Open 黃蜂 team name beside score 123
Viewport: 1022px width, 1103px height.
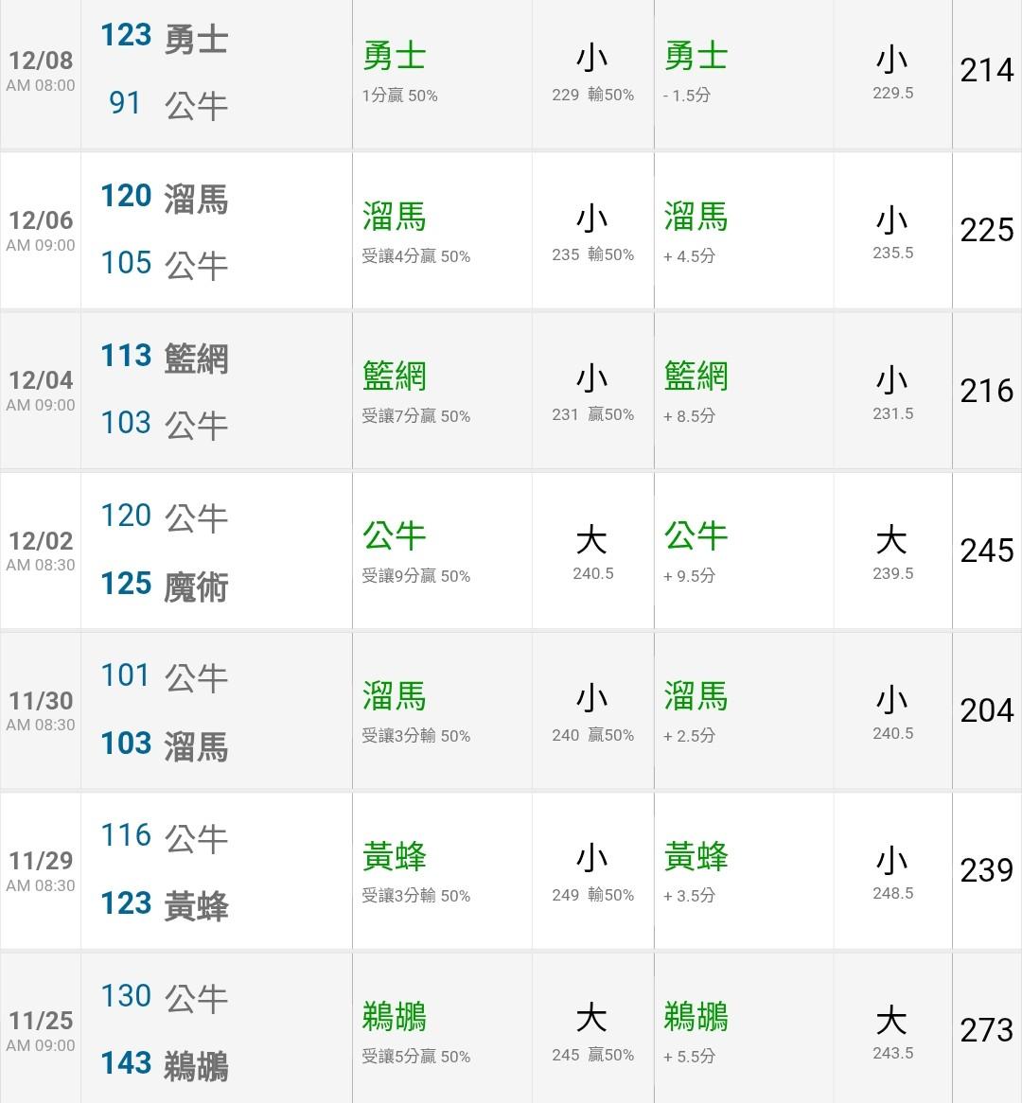pos(196,906)
